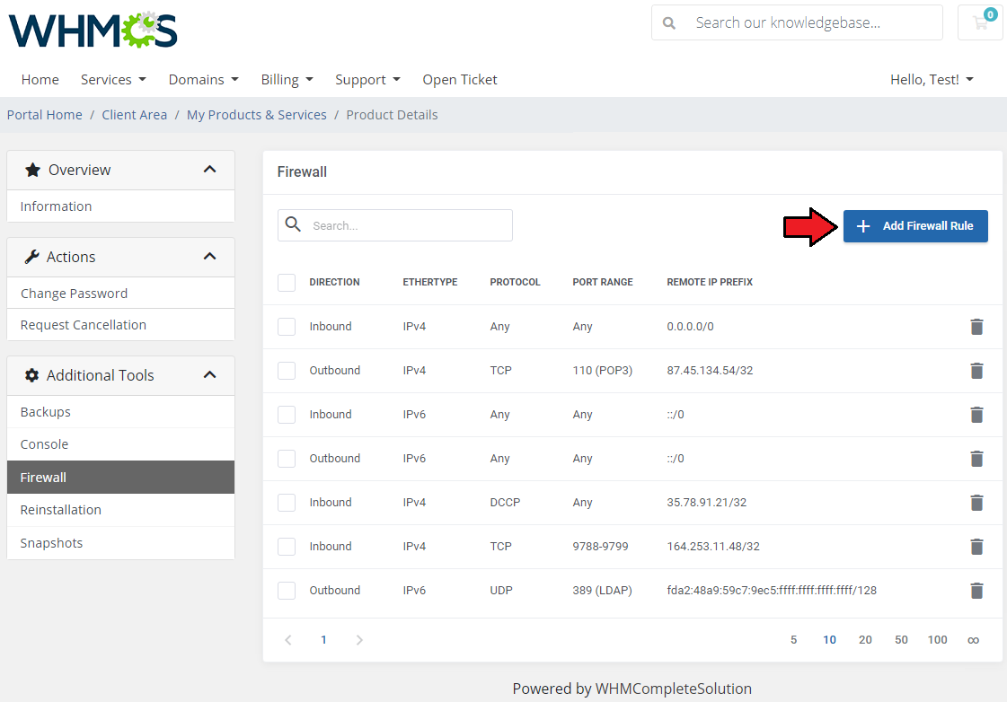
Task: Follow the My Products & Services breadcrumb
Action: pos(257,115)
